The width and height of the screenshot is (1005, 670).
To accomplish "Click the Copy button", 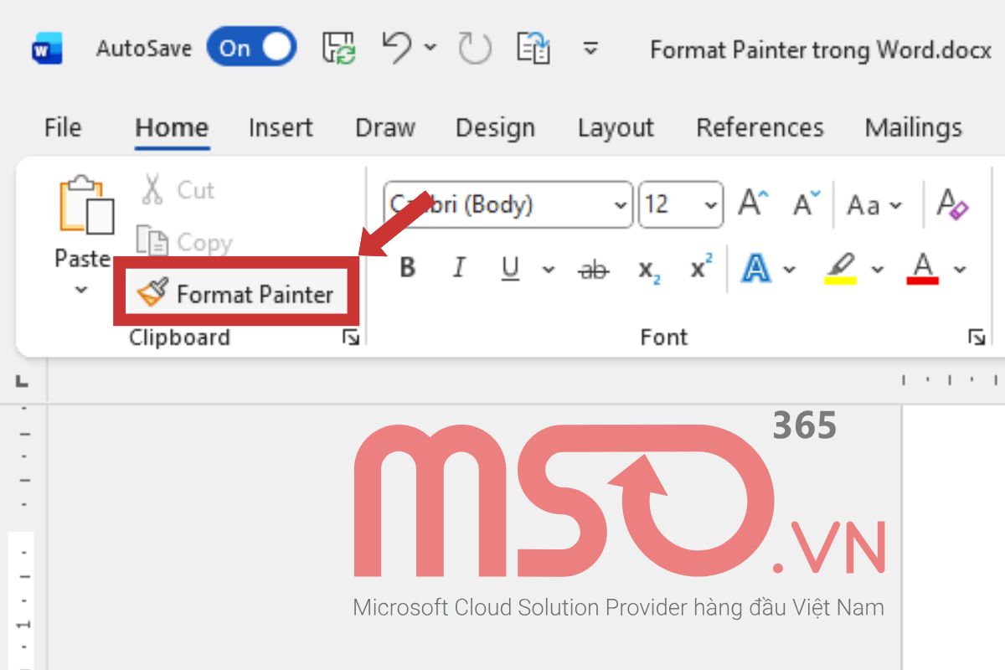I will click(183, 242).
